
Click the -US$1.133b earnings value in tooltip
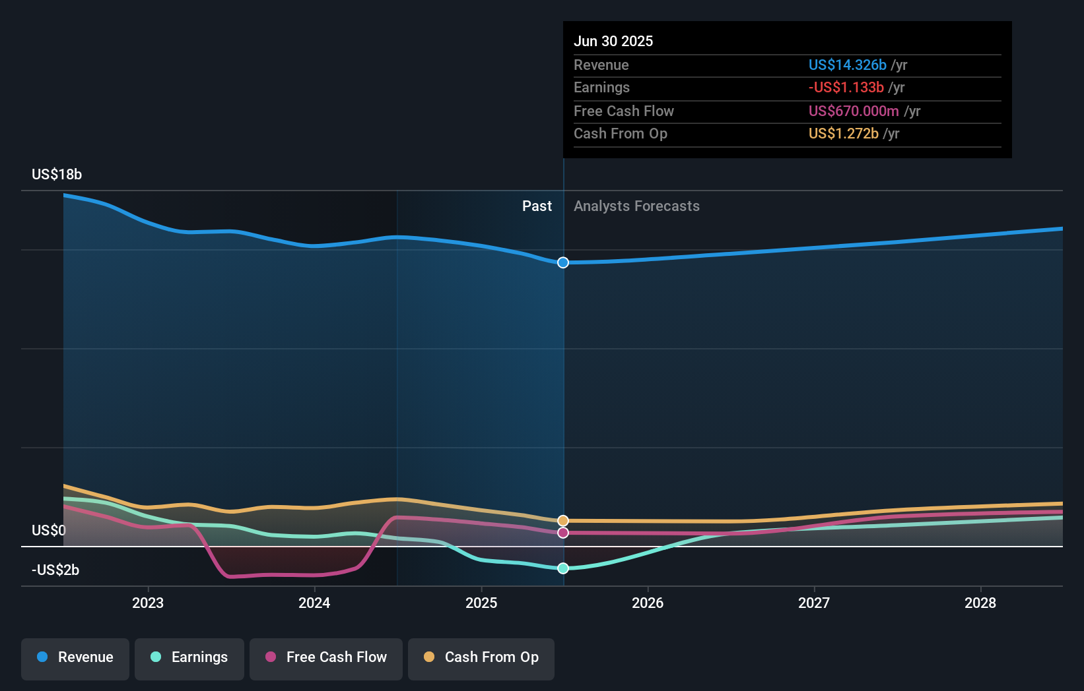tap(846, 87)
